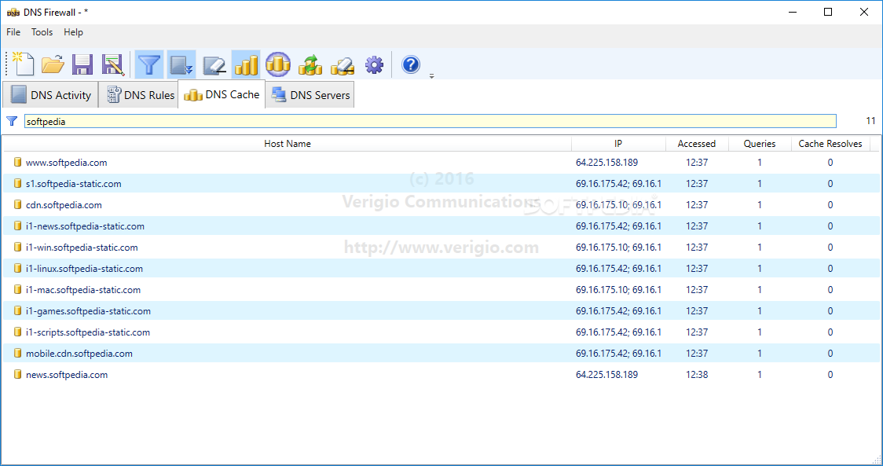
Task: Click the circled gold coins cache icon
Action: pyautogui.click(x=277, y=64)
